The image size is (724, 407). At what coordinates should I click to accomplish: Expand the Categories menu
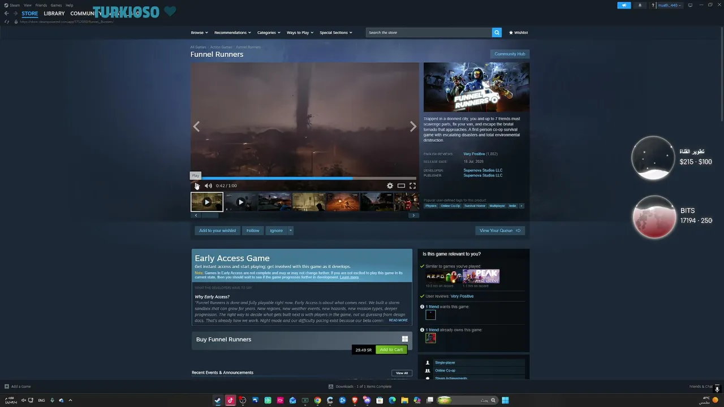click(268, 32)
